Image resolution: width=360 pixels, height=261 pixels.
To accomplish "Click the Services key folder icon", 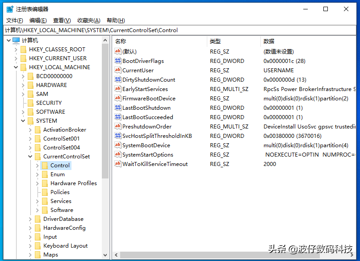I will 45,201.
